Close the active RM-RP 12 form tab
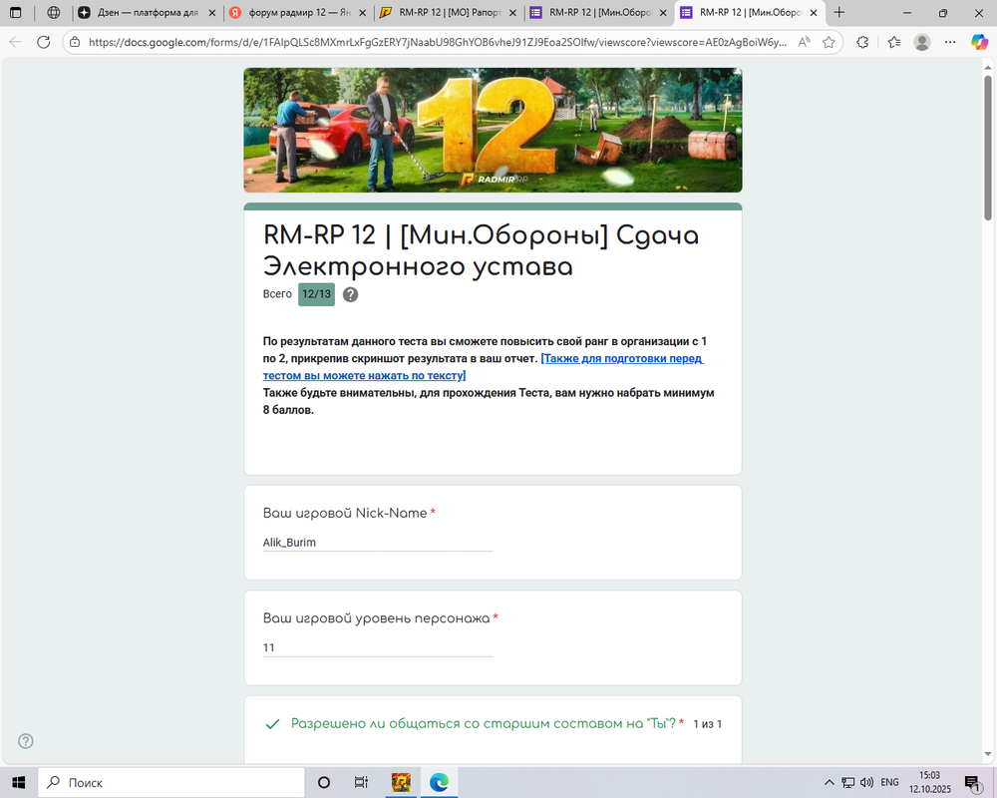The image size is (997, 798). (814, 13)
